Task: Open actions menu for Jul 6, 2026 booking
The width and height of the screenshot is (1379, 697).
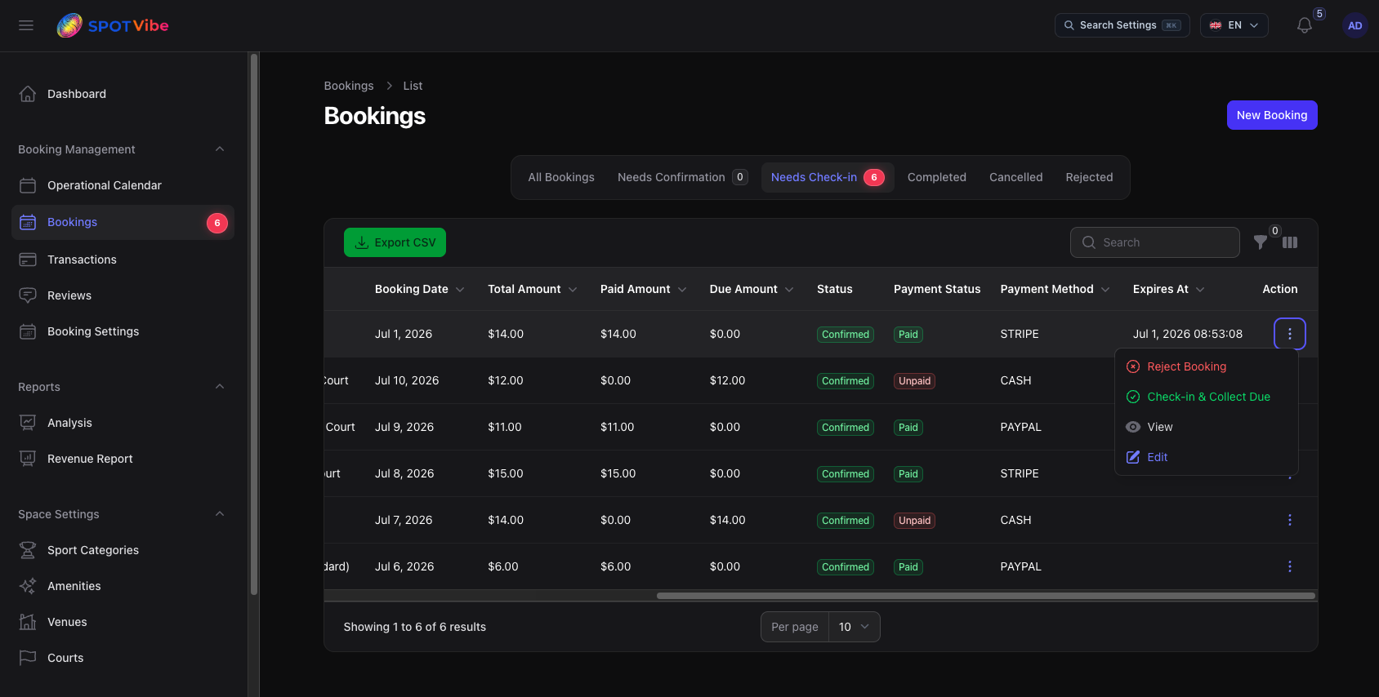Action: coord(1290,566)
